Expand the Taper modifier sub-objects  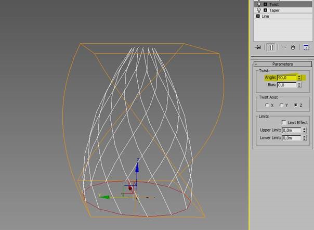[x=265, y=10]
